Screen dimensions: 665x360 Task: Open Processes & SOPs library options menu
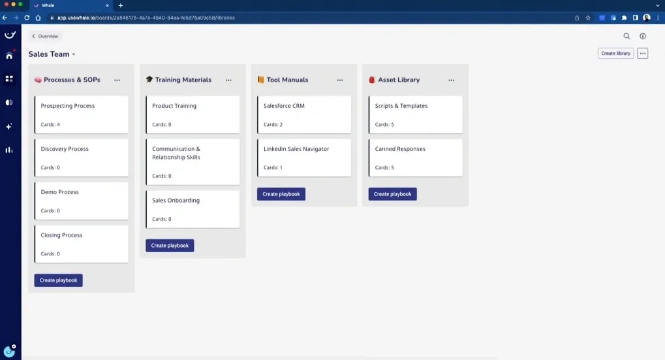[x=117, y=80]
